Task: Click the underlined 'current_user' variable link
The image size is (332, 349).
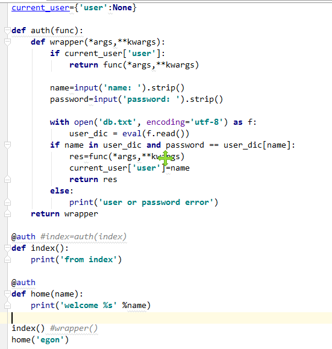Action: point(40,8)
